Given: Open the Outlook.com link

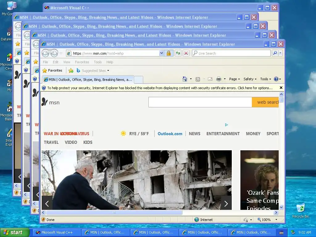Looking at the screenshot, I should click(170, 134).
